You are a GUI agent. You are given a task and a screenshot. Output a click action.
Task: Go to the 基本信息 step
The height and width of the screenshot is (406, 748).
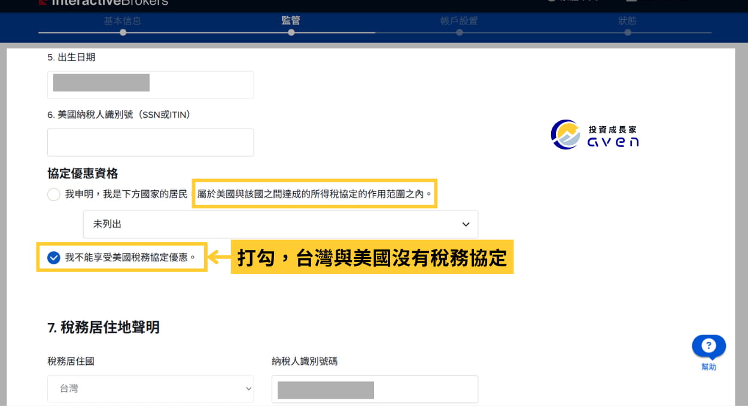click(x=123, y=21)
